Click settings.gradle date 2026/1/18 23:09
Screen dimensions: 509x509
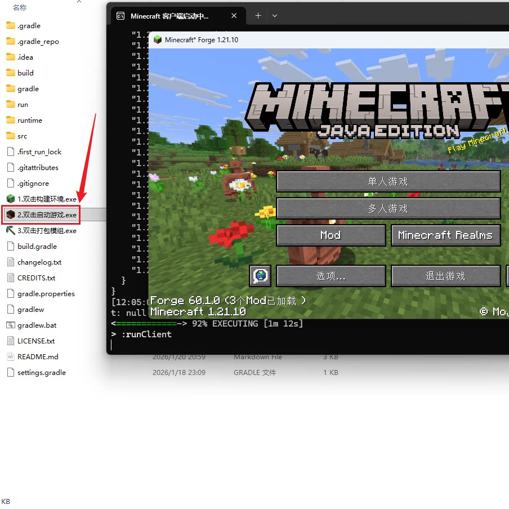pyautogui.click(x=179, y=373)
